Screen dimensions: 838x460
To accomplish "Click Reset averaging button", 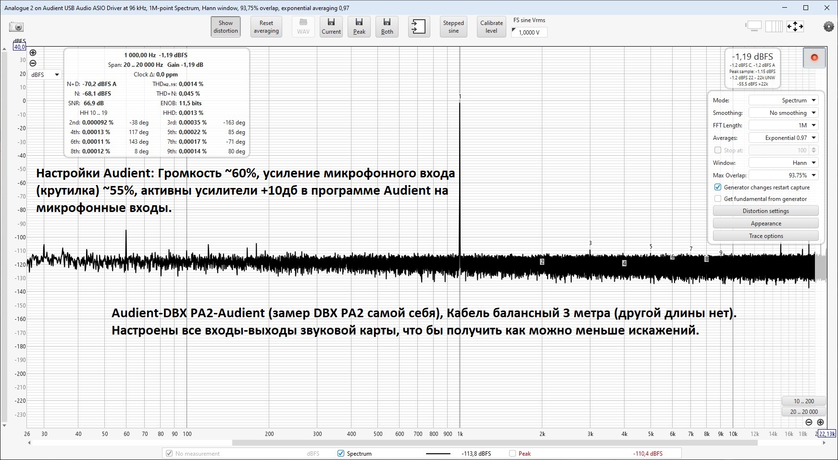I will click(266, 27).
